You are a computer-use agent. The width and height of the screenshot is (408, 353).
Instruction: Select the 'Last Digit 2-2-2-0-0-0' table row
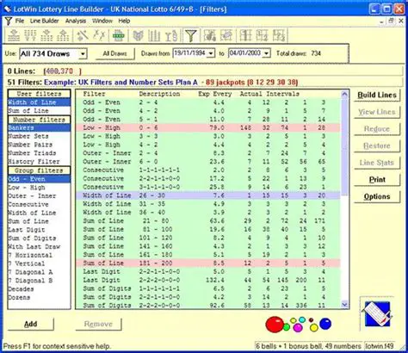[x=208, y=280]
